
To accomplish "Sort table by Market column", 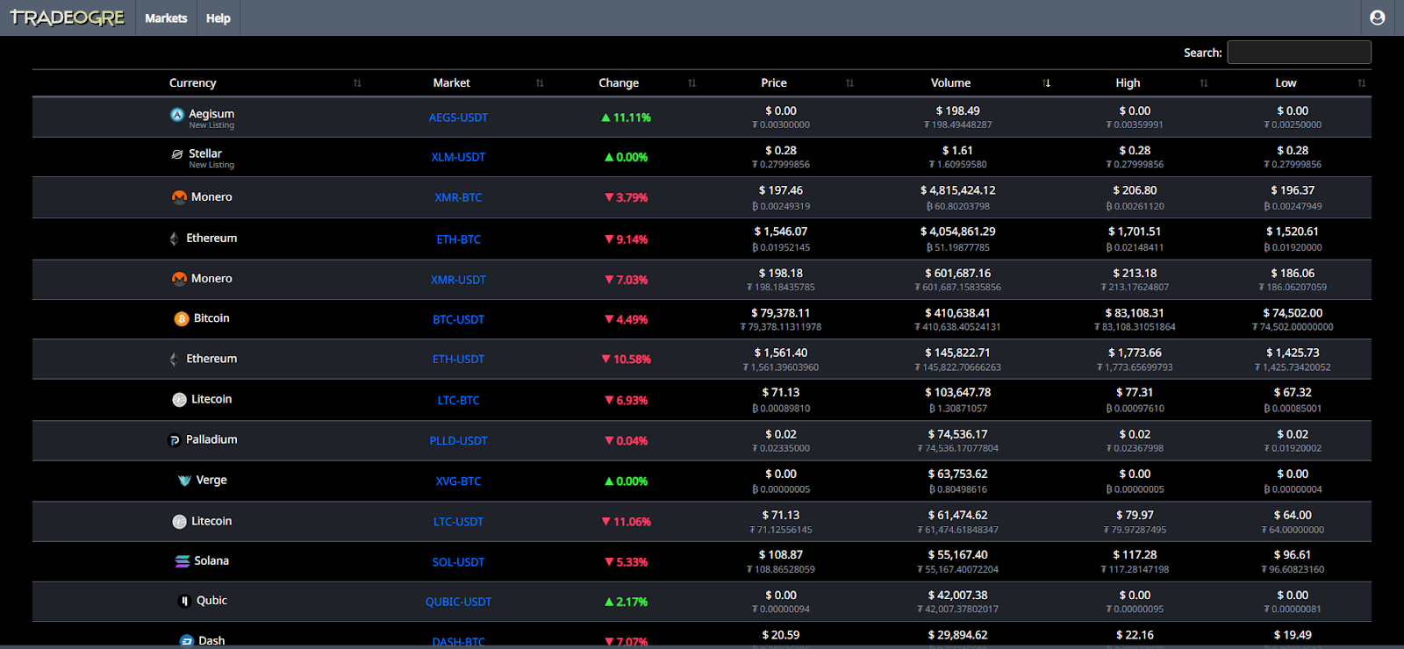I will tap(452, 82).
